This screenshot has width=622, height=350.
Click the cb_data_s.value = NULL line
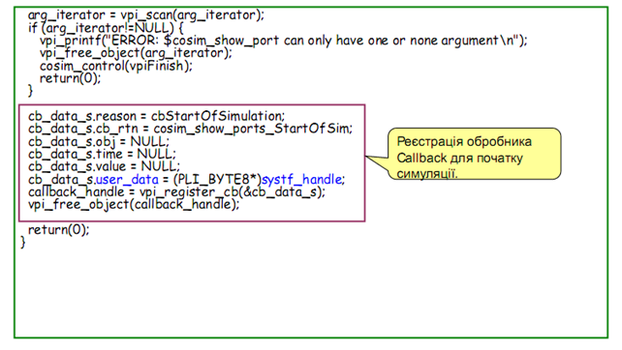click(104, 166)
